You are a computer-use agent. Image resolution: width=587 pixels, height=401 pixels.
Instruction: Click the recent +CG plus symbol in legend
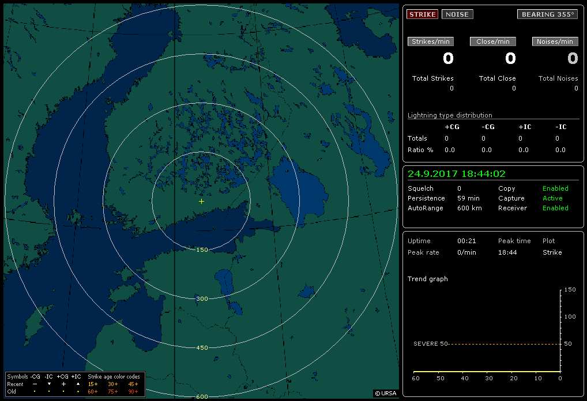63,384
